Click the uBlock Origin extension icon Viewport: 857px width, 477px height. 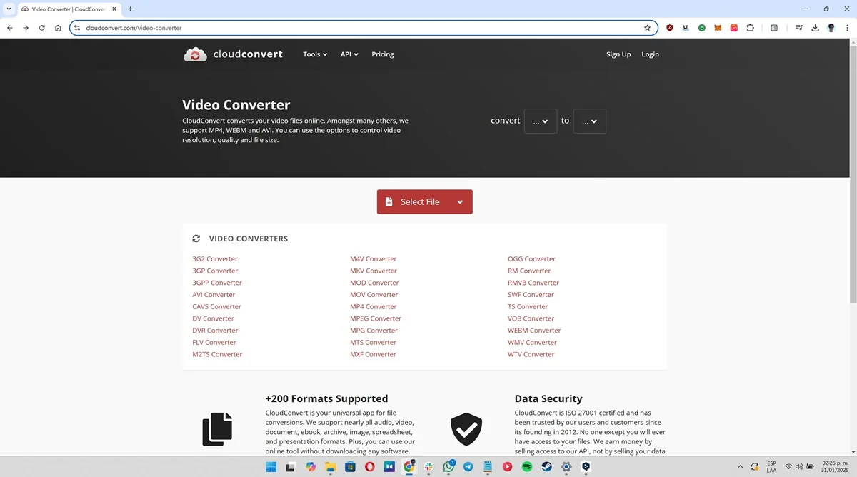tap(669, 27)
